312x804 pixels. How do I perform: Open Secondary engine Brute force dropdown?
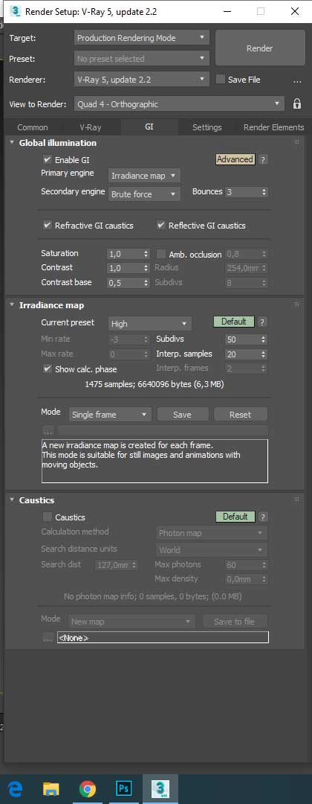click(x=144, y=194)
